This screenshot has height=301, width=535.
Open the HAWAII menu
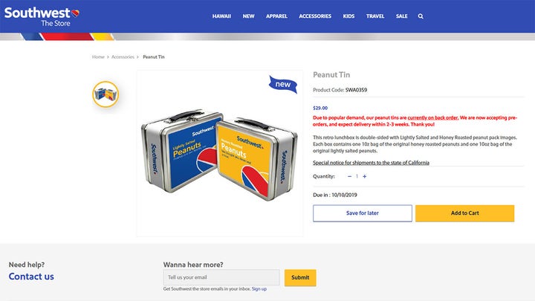click(221, 16)
